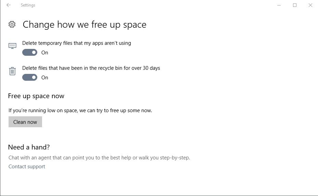Minimize the Settings window
This screenshot has width=318, height=196.
tap(279, 5)
